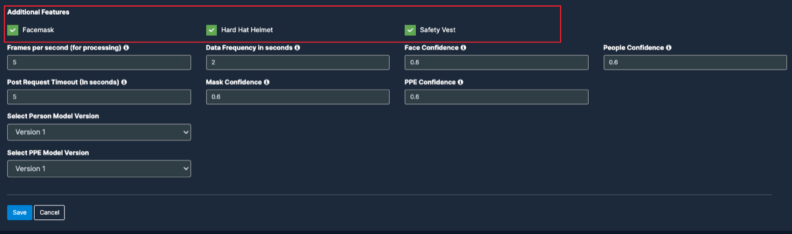Screen dimensions: 792x234
Task: Uncheck the Facemask checkbox
Action: point(13,30)
